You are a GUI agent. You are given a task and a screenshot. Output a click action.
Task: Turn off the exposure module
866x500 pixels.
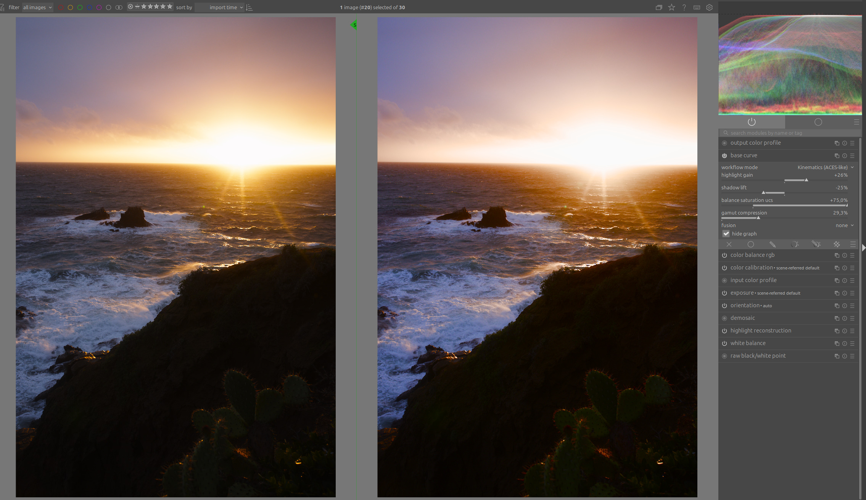coord(724,293)
